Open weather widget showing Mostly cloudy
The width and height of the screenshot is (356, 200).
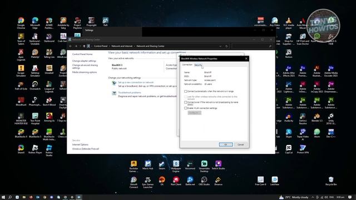point(294,197)
